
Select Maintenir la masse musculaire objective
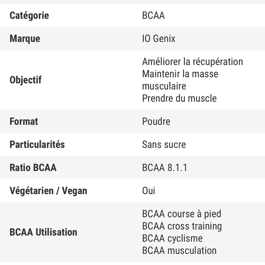tap(180, 80)
